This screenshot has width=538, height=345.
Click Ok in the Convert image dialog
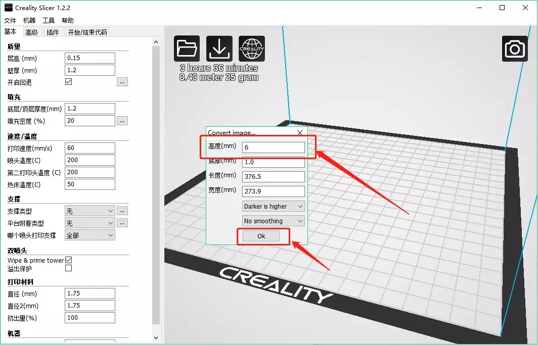[261, 236]
